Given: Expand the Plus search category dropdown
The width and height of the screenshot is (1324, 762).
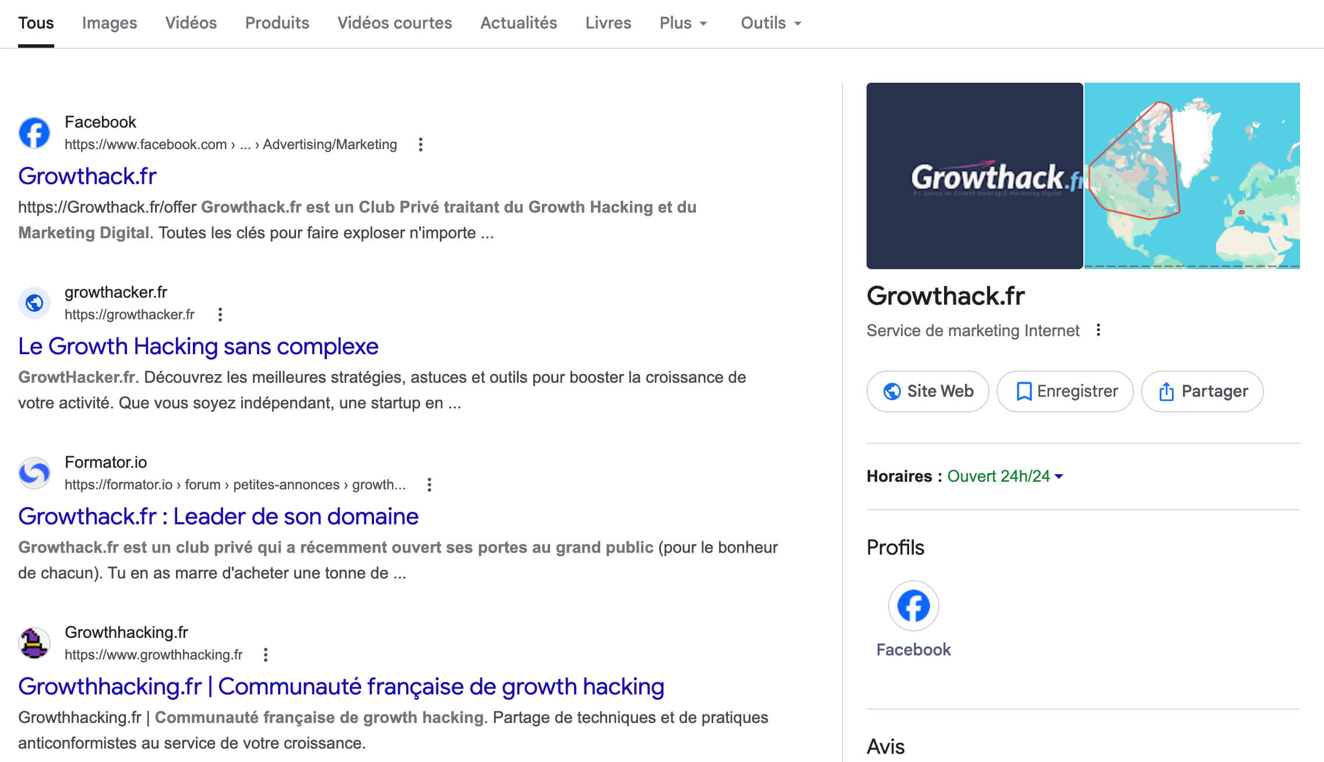Looking at the screenshot, I should click(x=684, y=23).
